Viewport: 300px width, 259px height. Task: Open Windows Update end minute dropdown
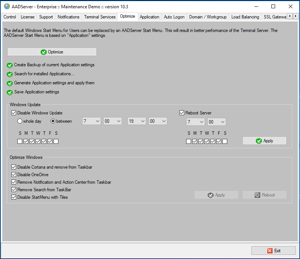[158, 121]
